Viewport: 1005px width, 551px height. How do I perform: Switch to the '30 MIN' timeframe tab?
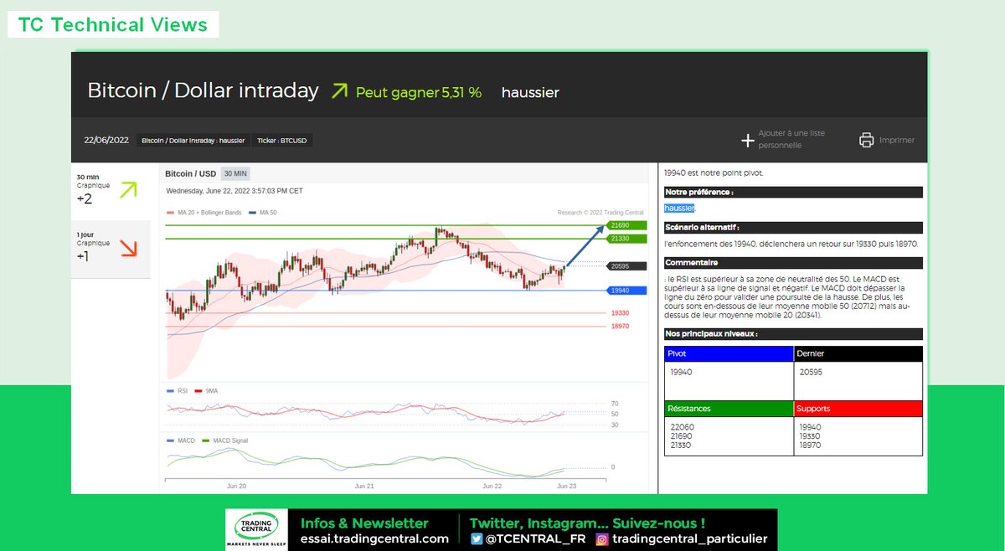pyautogui.click(x=237, y=172)
